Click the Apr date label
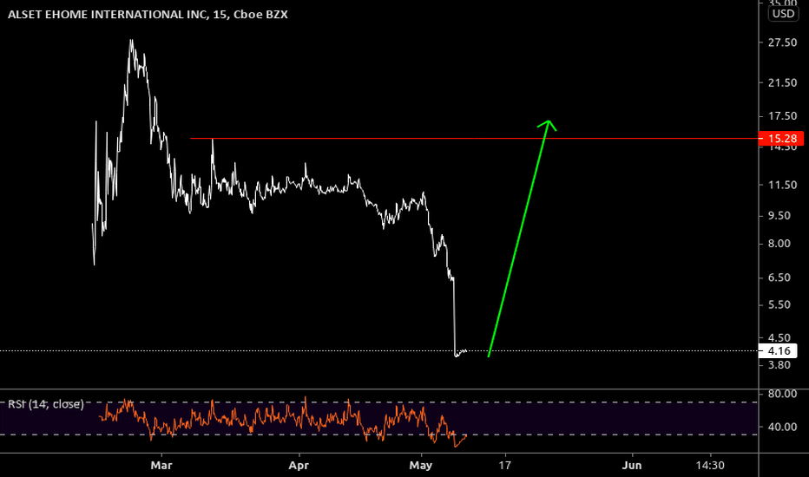Screen dimensions: 809x477 tap(299, 465)
